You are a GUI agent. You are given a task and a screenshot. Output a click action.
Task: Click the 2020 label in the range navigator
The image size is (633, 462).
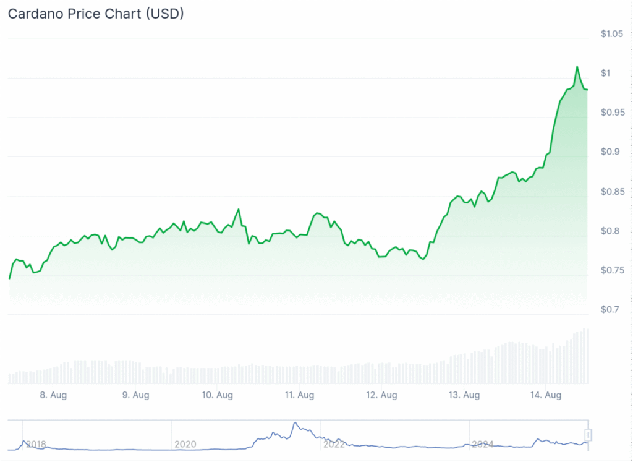click(185, 444)
